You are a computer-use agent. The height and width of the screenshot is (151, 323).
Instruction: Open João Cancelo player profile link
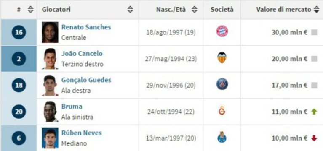[82, 54]
